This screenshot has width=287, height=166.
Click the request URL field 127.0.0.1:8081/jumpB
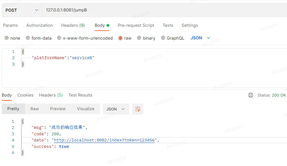click(164, 10)
